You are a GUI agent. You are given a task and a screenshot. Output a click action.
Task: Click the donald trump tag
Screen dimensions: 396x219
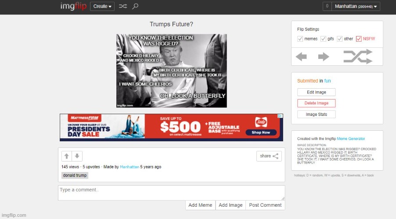point(75,175)
